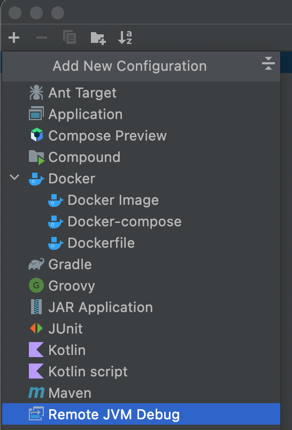Pick the Compound configuration type
Screen dimensions: 292x430
click(84, 157)
